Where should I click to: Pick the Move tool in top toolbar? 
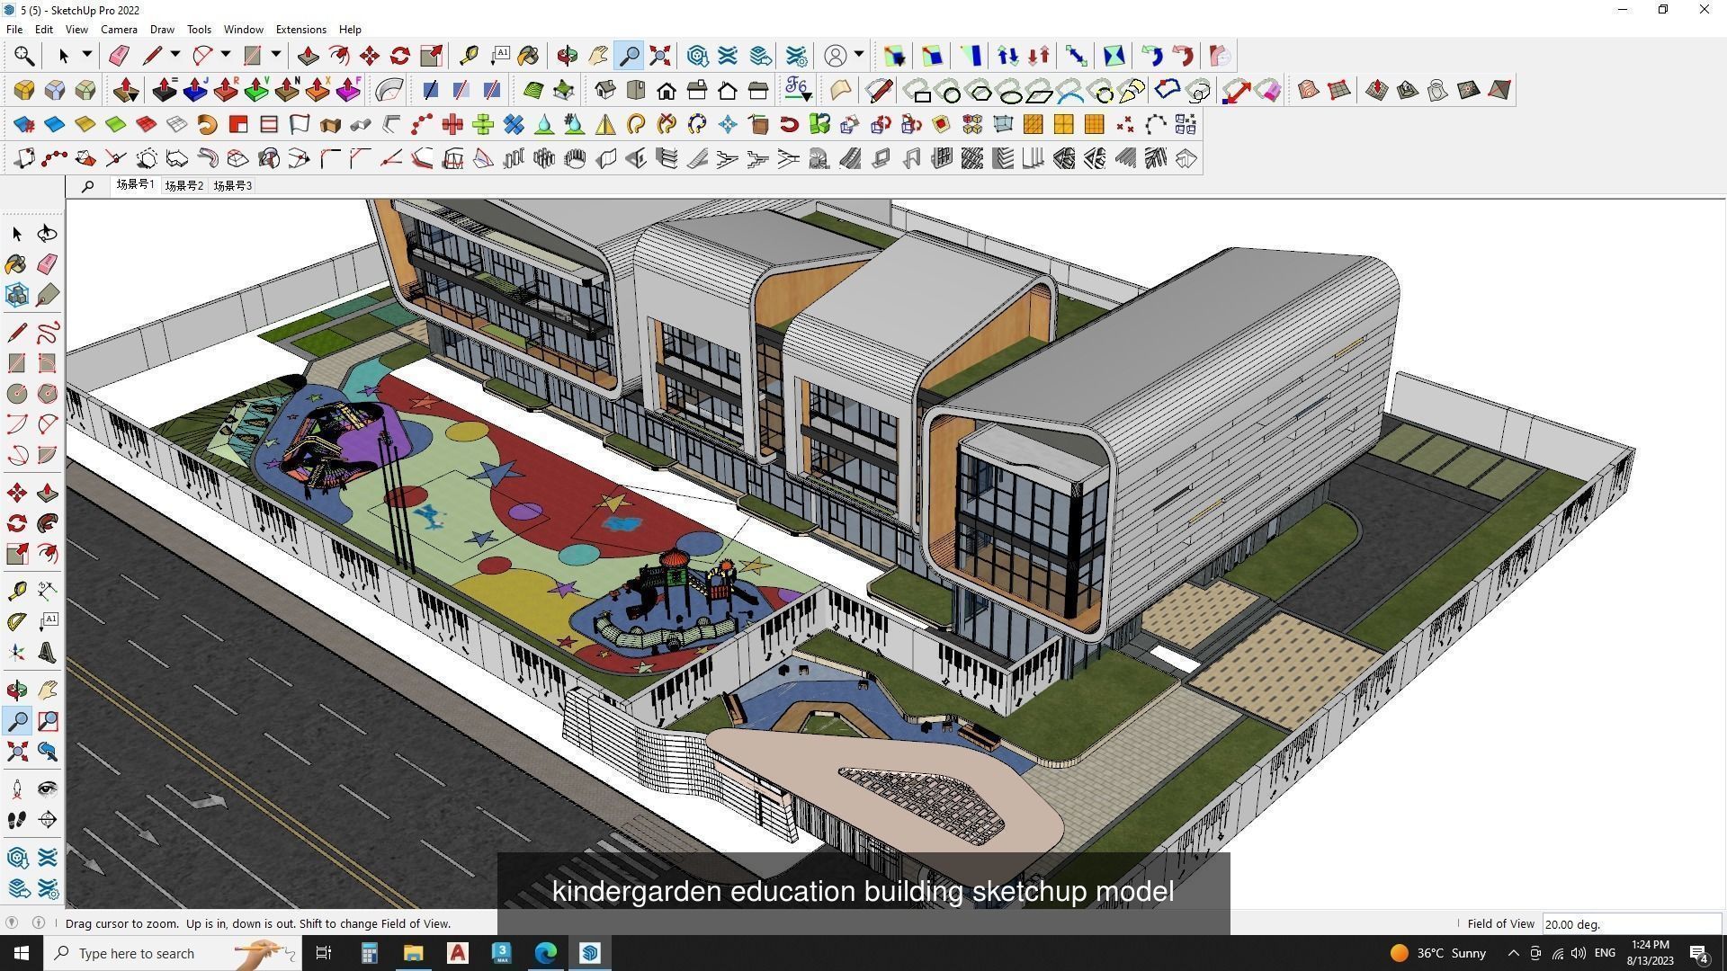pyautogui.click(x=370, y=56)
